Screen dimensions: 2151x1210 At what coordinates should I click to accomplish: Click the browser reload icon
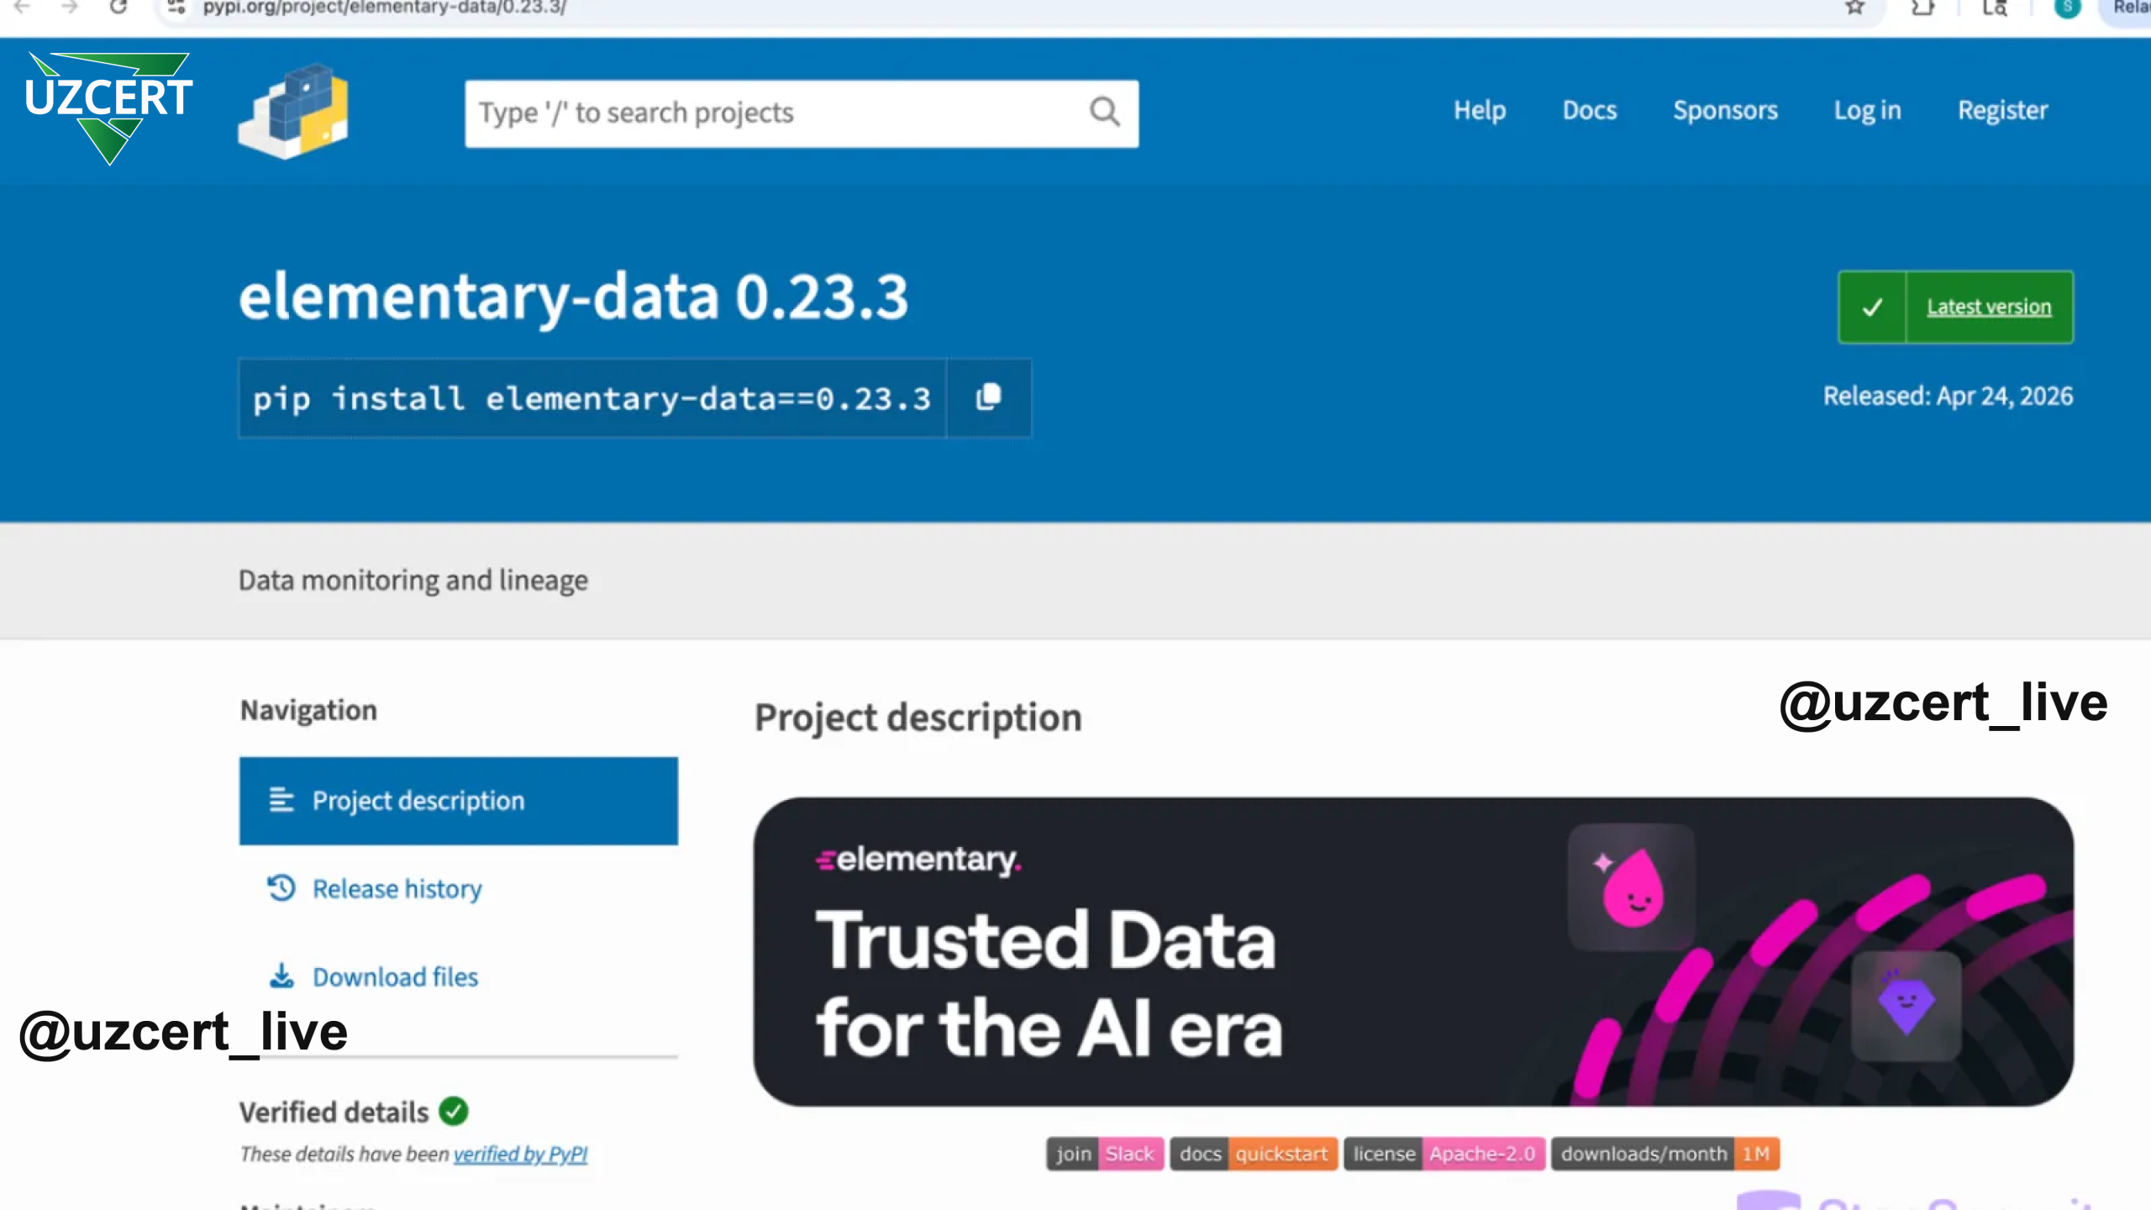pos(118,8)
